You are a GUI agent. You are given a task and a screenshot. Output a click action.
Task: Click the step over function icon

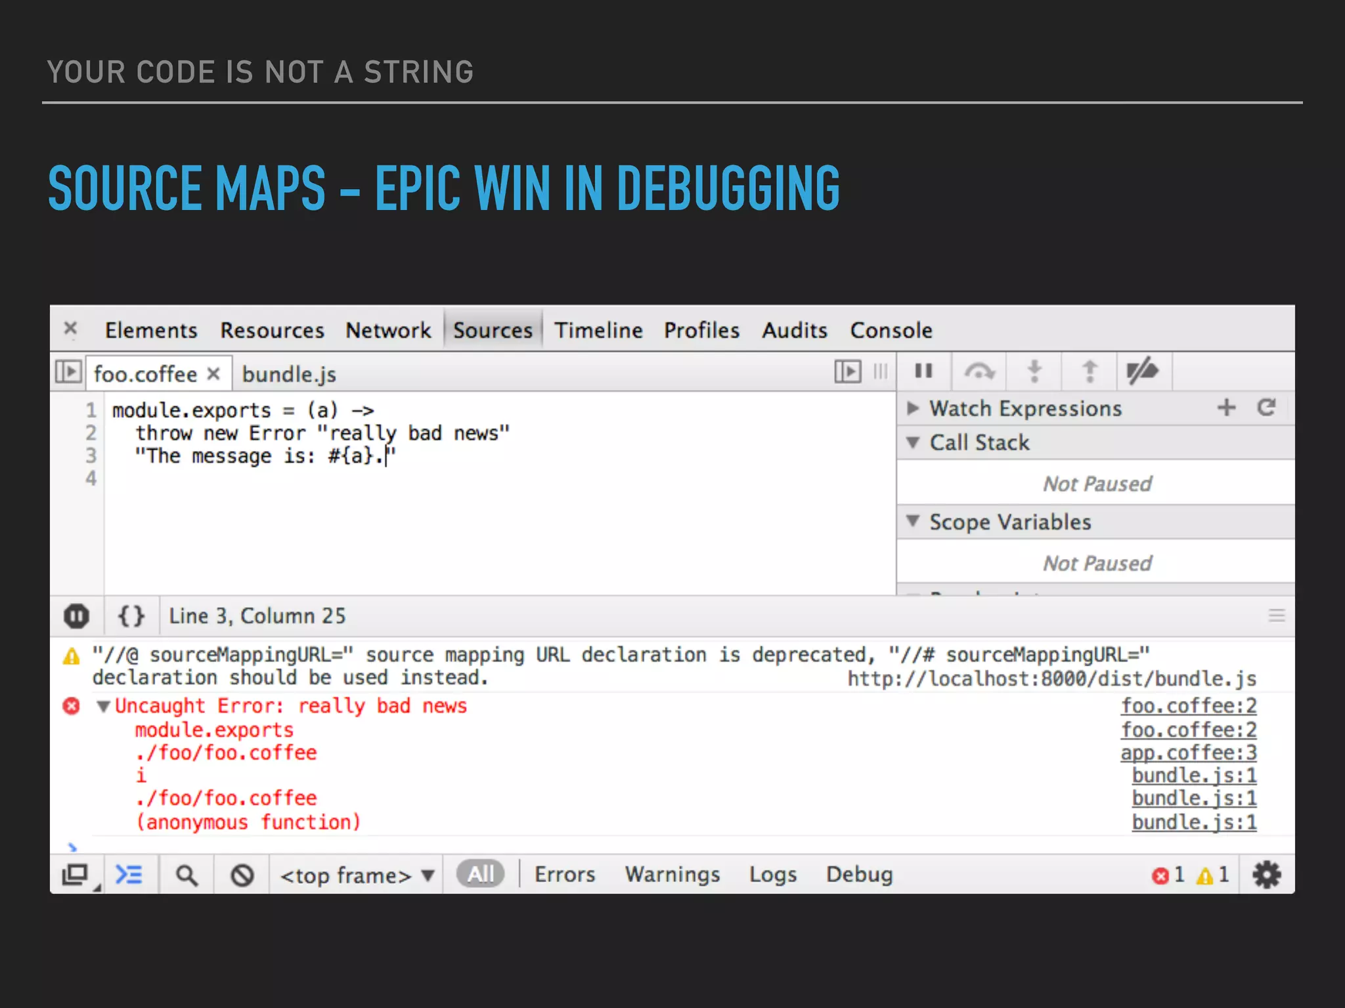pos(979,371)
